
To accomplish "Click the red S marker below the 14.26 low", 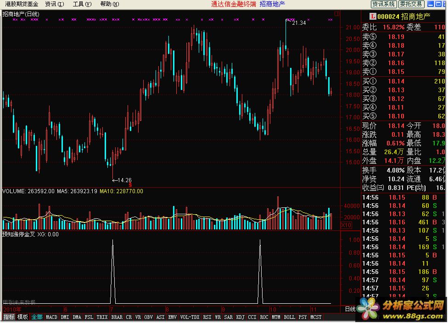I will click(x=130, y=185).
